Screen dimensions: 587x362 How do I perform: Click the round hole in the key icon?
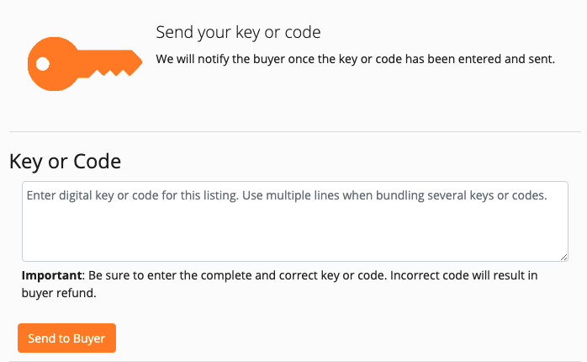pyautogui.click(x=40, y=63)
